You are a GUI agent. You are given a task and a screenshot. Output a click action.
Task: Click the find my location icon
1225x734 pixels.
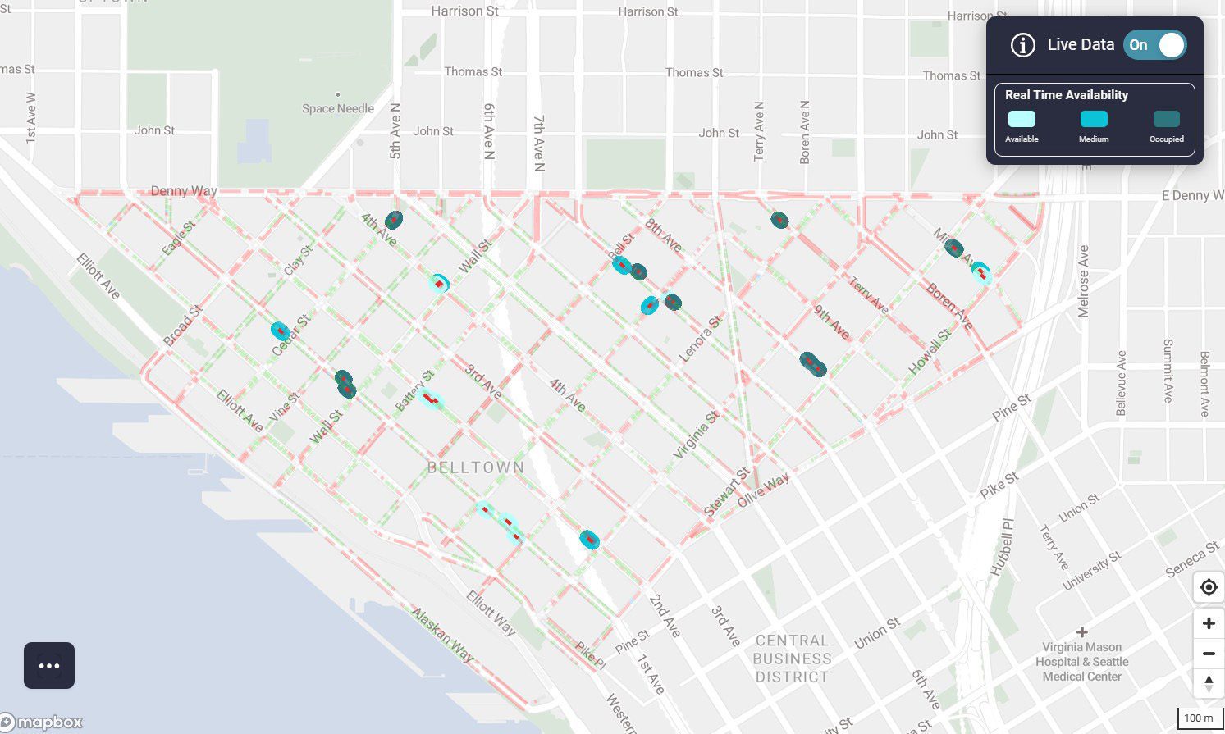(x=1208, y=588)
